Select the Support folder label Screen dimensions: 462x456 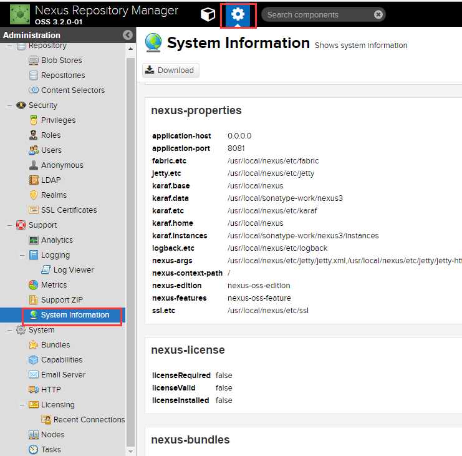pos(43,225)
